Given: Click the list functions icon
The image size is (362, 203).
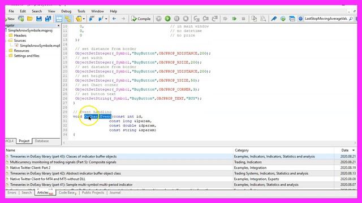Looking at the screenshot, I should 101,19.
